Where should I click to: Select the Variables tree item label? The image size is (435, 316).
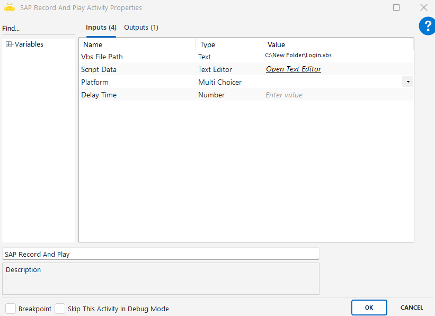click(29, 44)
